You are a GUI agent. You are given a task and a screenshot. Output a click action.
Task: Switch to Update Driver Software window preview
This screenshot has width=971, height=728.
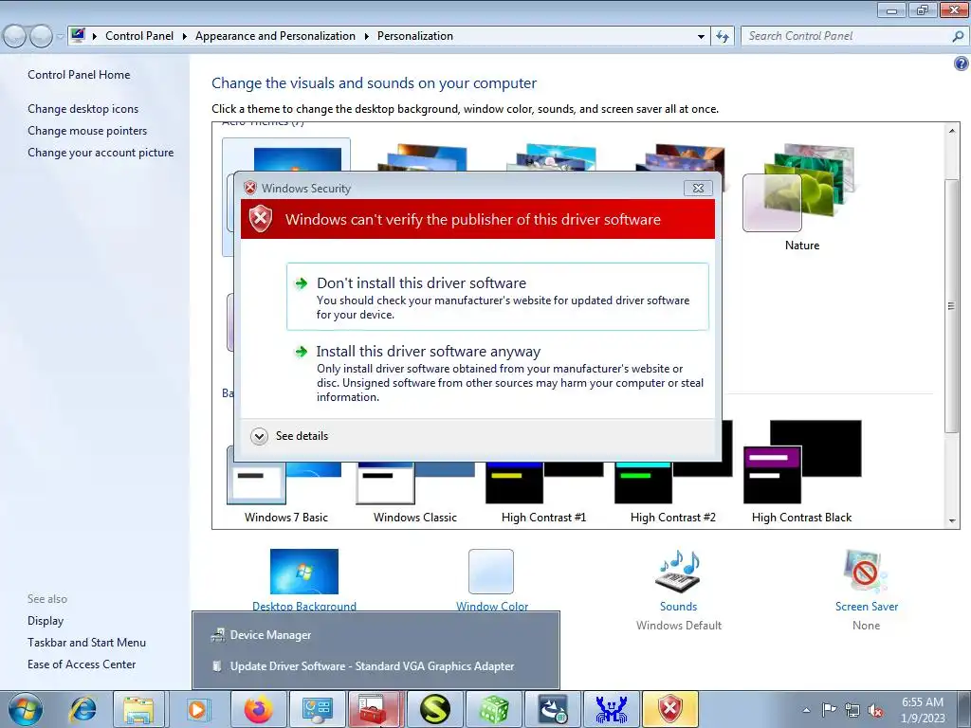[x=376, y=666]
